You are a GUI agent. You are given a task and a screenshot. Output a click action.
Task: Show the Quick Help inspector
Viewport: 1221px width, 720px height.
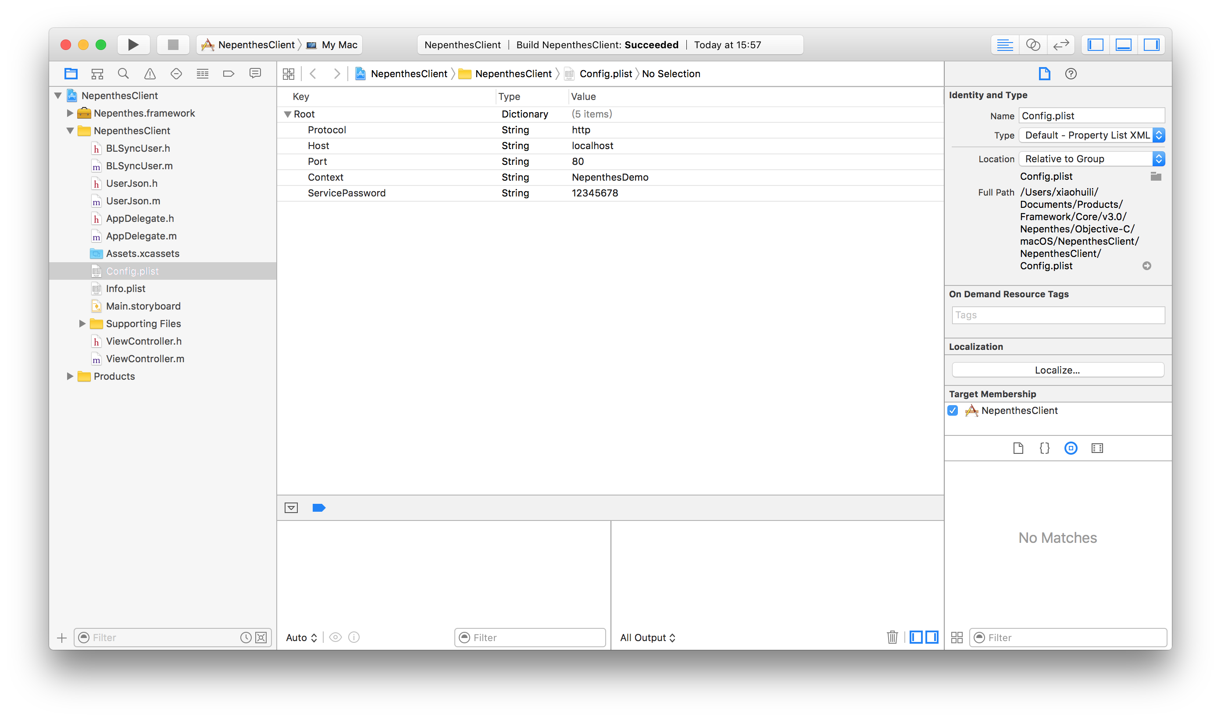1071,74
